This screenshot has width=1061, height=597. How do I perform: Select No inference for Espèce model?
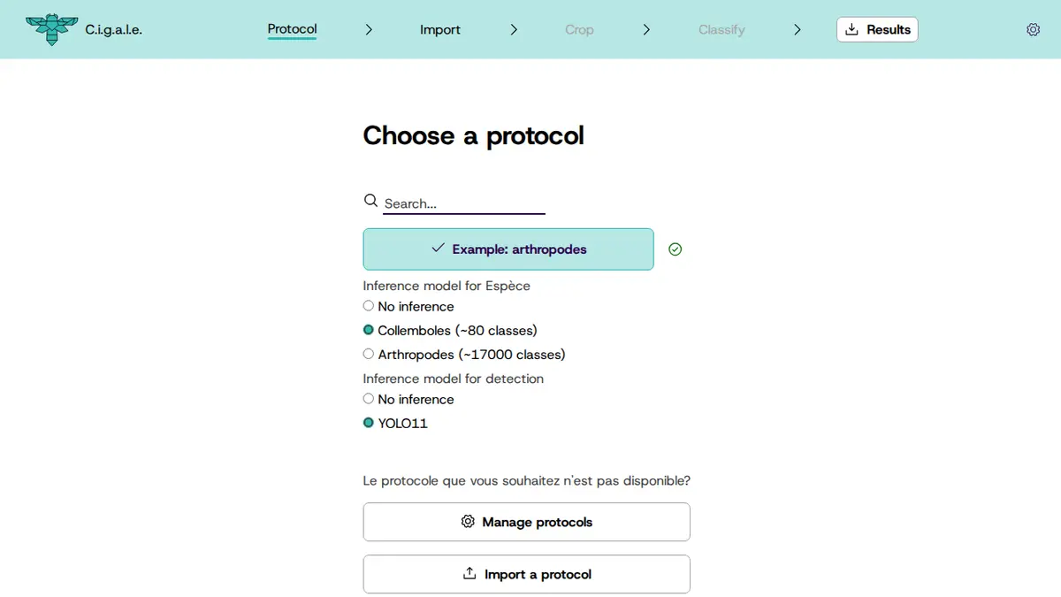369,306
